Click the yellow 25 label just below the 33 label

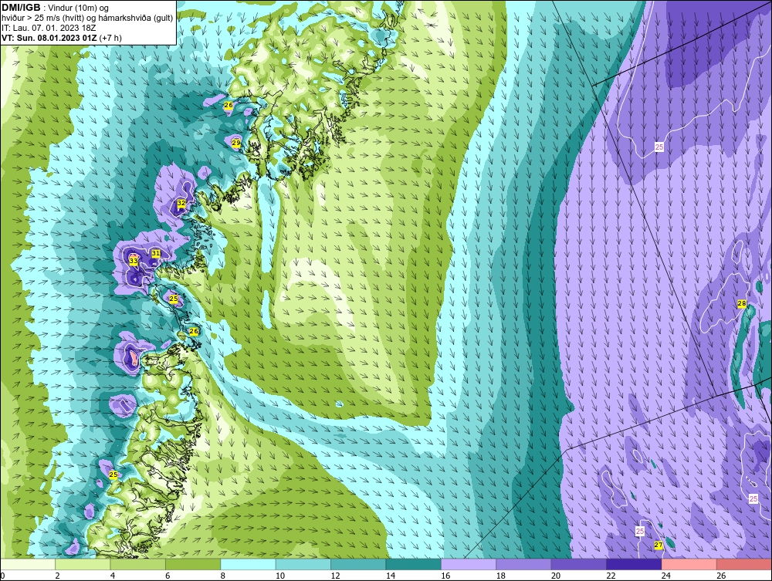tap(173, 299)
